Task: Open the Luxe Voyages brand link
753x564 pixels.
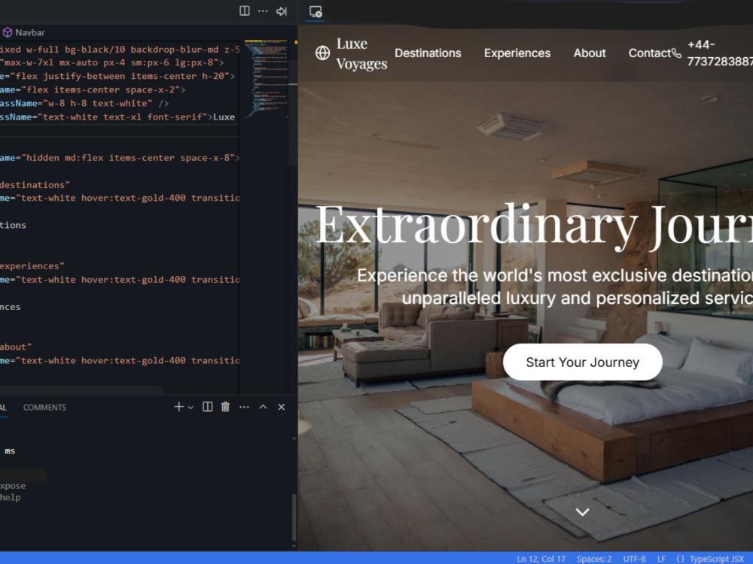Action: coord(361,53)
